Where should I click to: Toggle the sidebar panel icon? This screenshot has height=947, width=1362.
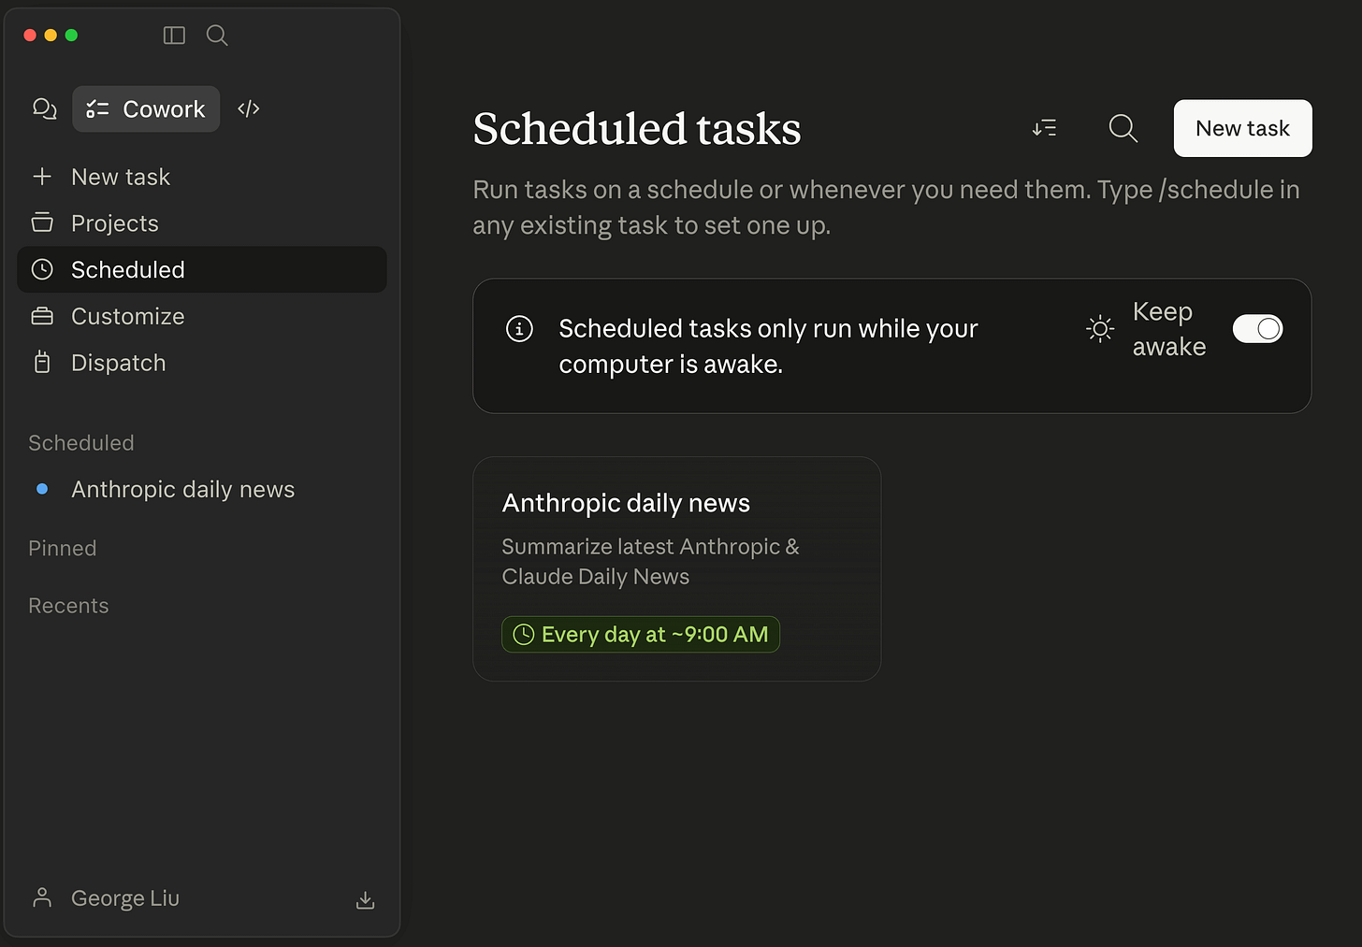[x=174, y=36]
